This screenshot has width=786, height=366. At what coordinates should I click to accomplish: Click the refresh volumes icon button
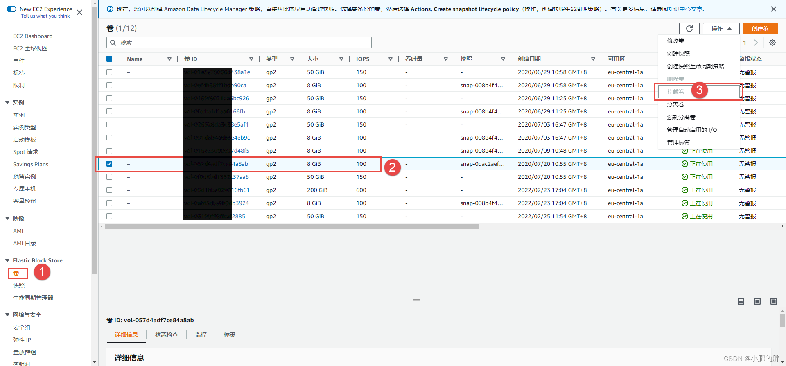click(x=689, y=29)
